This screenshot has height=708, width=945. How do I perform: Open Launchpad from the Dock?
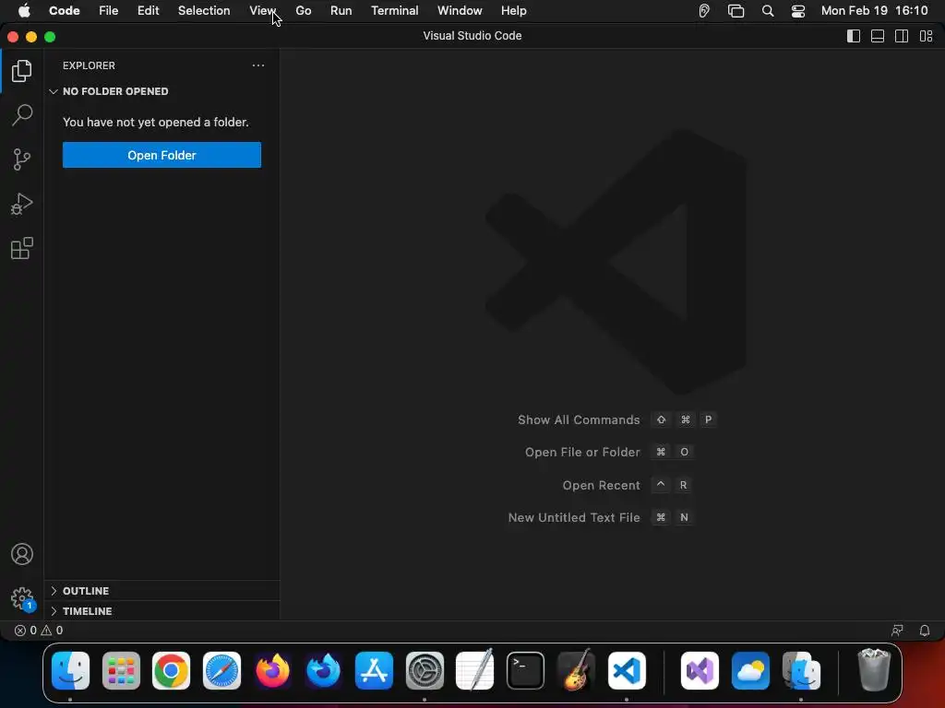(121, 671)
